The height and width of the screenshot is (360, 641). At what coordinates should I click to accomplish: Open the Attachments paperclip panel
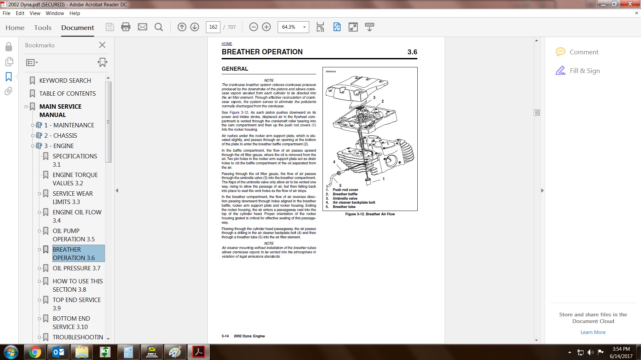(x=9, y=91)
